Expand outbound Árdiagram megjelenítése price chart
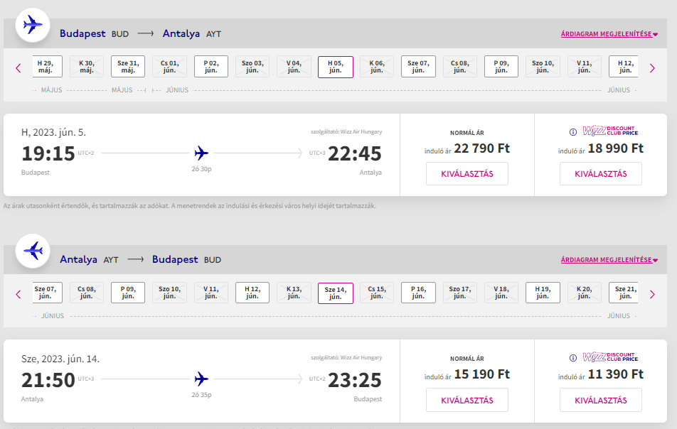 pos(609,34)
